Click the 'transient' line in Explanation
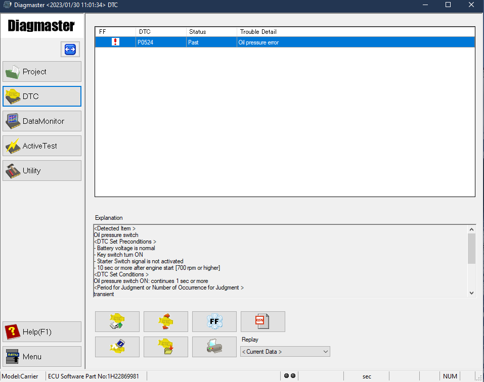This screenshot has height=382, width=484. point(104,294)
